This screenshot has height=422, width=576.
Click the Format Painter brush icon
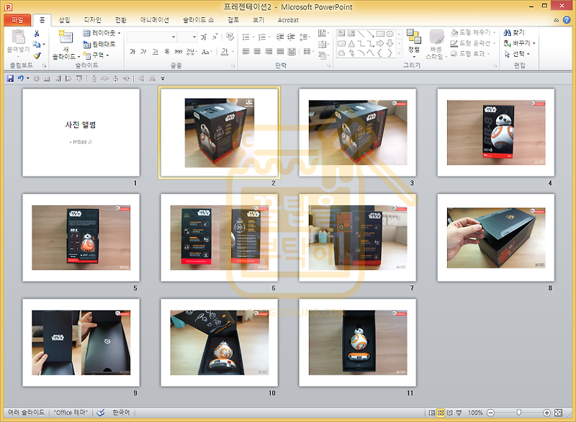[37, 55]
